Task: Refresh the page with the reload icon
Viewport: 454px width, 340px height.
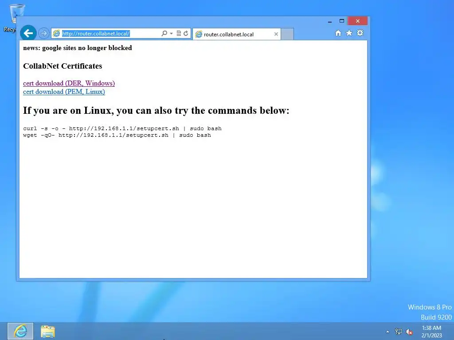Action: (186, 33)
